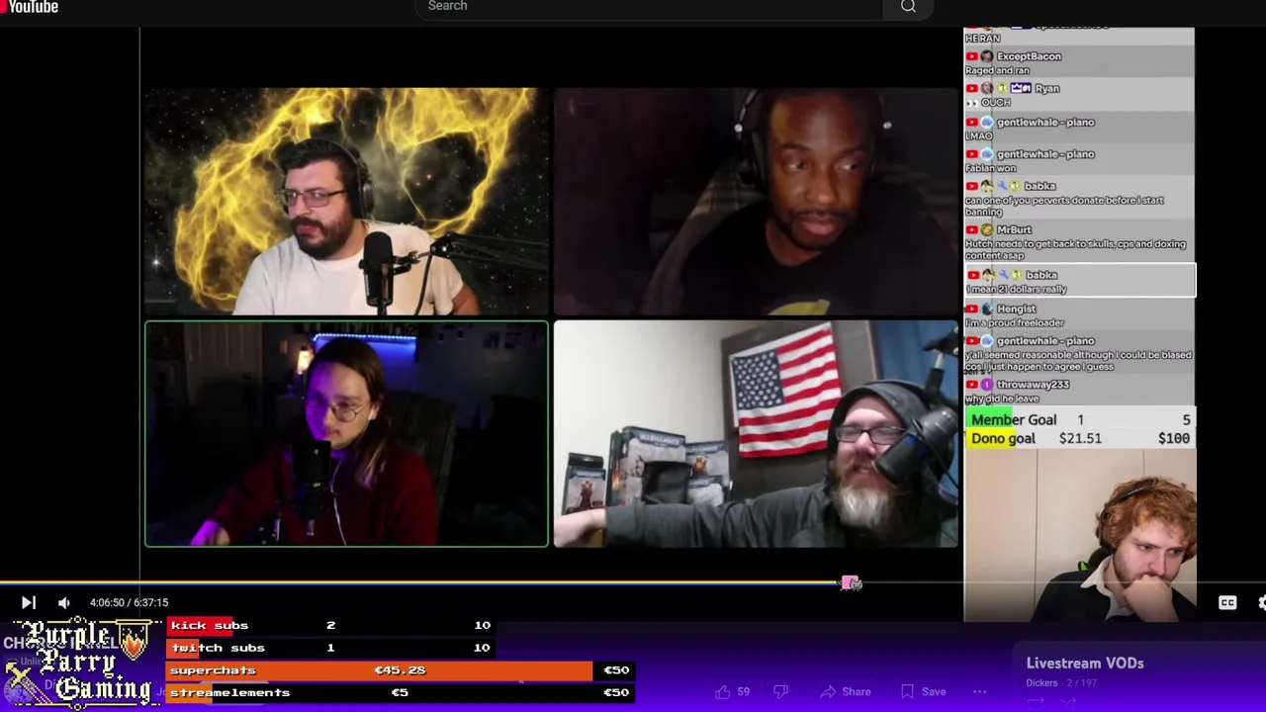The image size is (1266, 712).
Task: Click throwaway233's chat message
Action: coord(1079,392)
